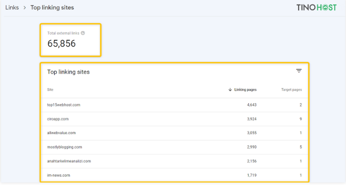Click help icon beside Total external links
Image resolution: width=346 pixels, height=185 pixels.
click(83, 33)
